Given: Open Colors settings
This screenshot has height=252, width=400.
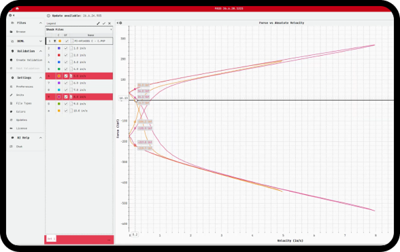Looking at the screenshot, I should pos(20,111).
